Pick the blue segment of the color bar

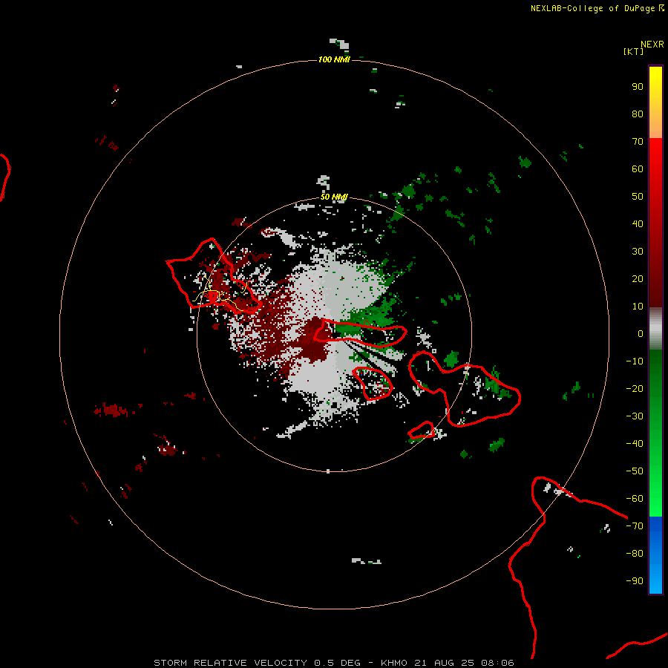655,555
